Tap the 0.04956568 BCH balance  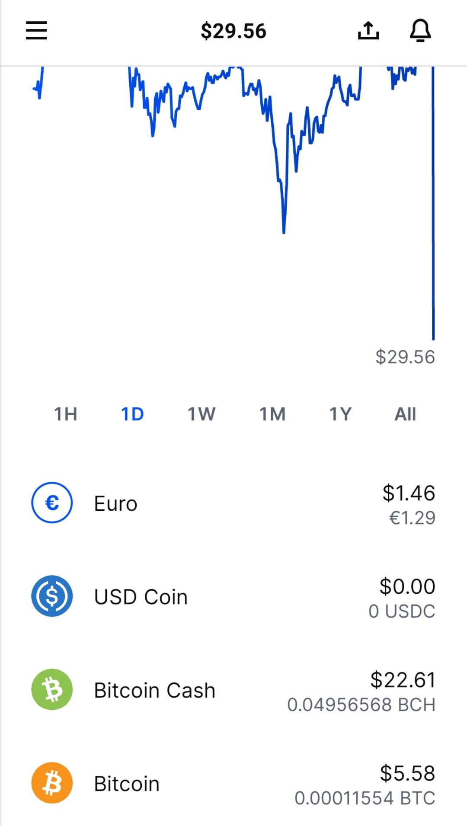[x=361, y=705]
